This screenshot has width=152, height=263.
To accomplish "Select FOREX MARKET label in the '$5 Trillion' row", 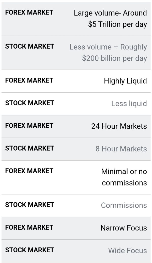I will (x=29, y=12).
